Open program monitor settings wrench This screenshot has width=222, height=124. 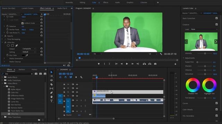[161, 54]
